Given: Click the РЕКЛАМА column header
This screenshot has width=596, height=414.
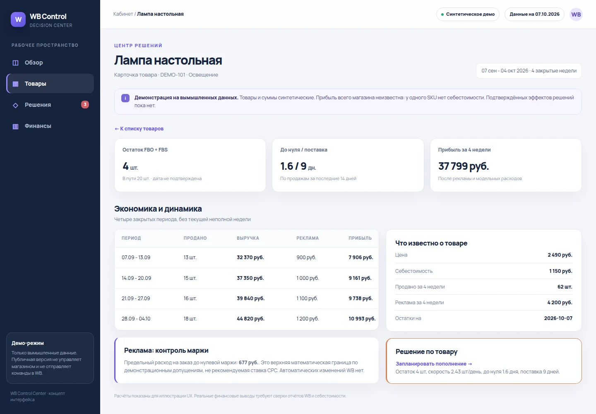Looking at the screenshot, I should (x=308, y=238).
